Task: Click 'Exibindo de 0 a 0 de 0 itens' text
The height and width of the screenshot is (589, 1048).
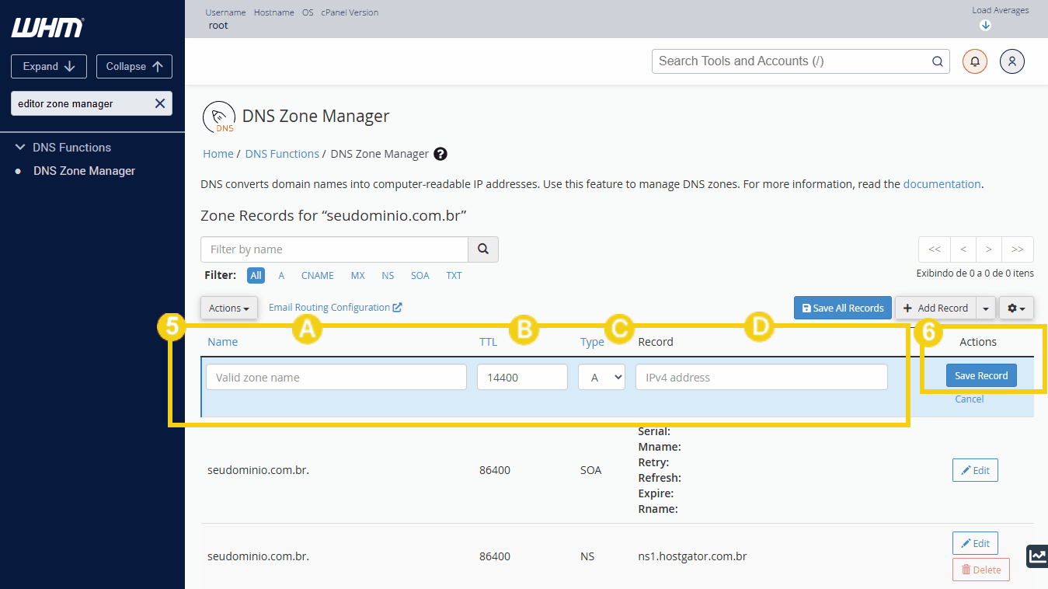Action: [x=975, y=274]
